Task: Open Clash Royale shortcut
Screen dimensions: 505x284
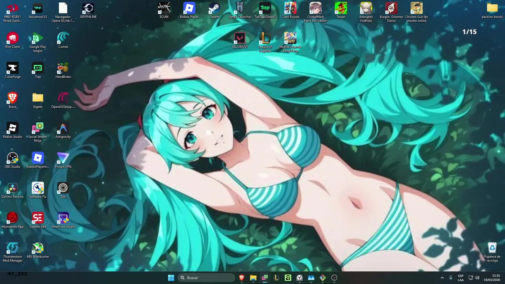Action: tap(290, 10)
